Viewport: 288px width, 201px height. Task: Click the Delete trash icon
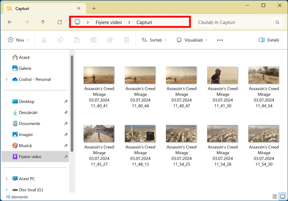127,40
